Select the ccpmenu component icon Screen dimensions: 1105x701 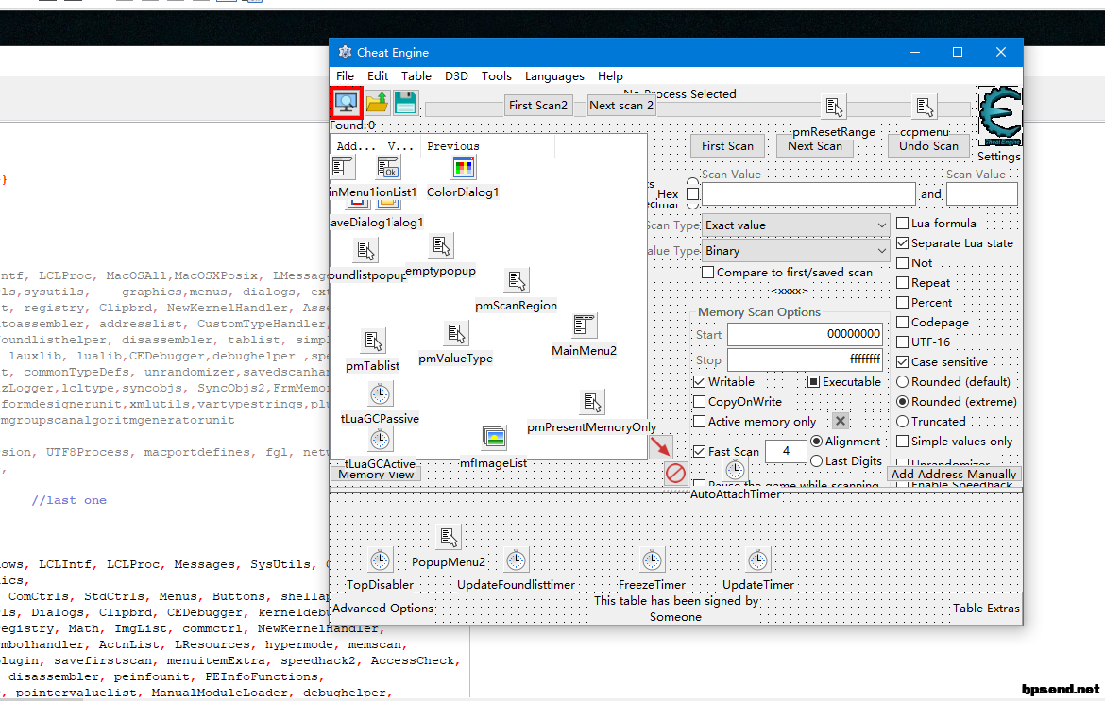(925, 107)
